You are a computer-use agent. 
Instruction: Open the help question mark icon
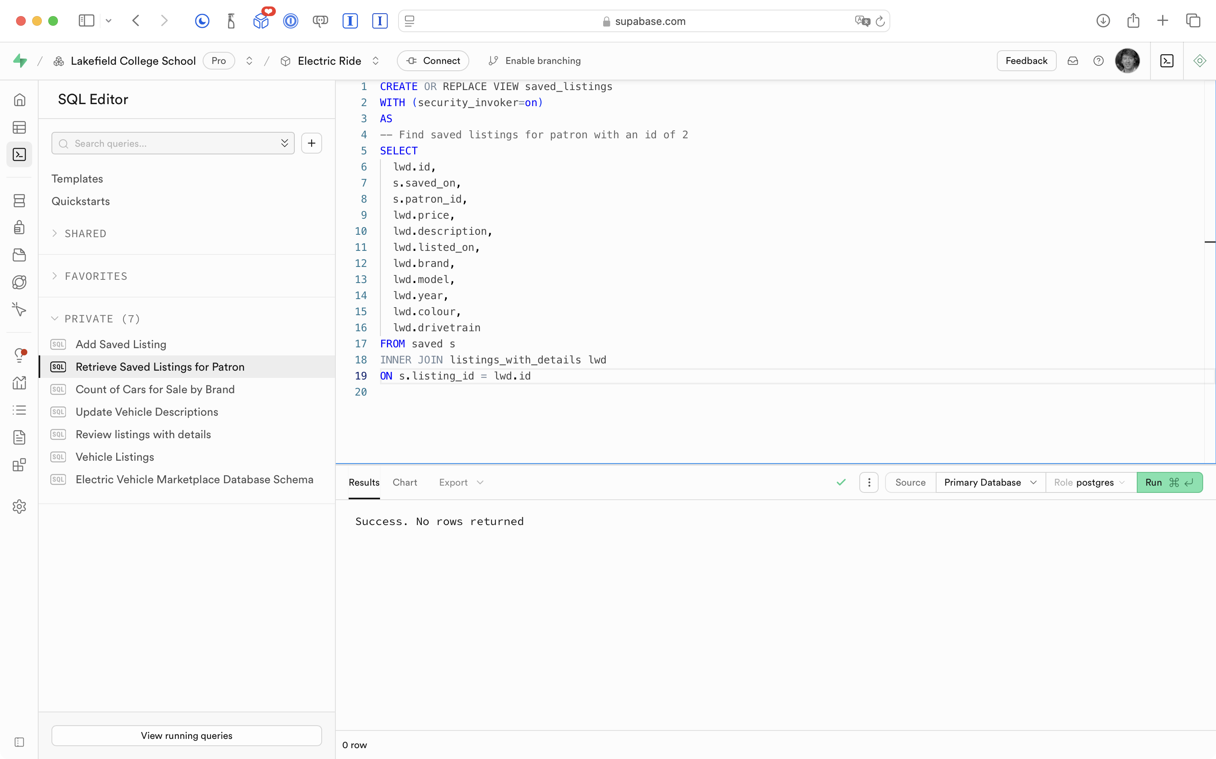(x=1099, y=61)
